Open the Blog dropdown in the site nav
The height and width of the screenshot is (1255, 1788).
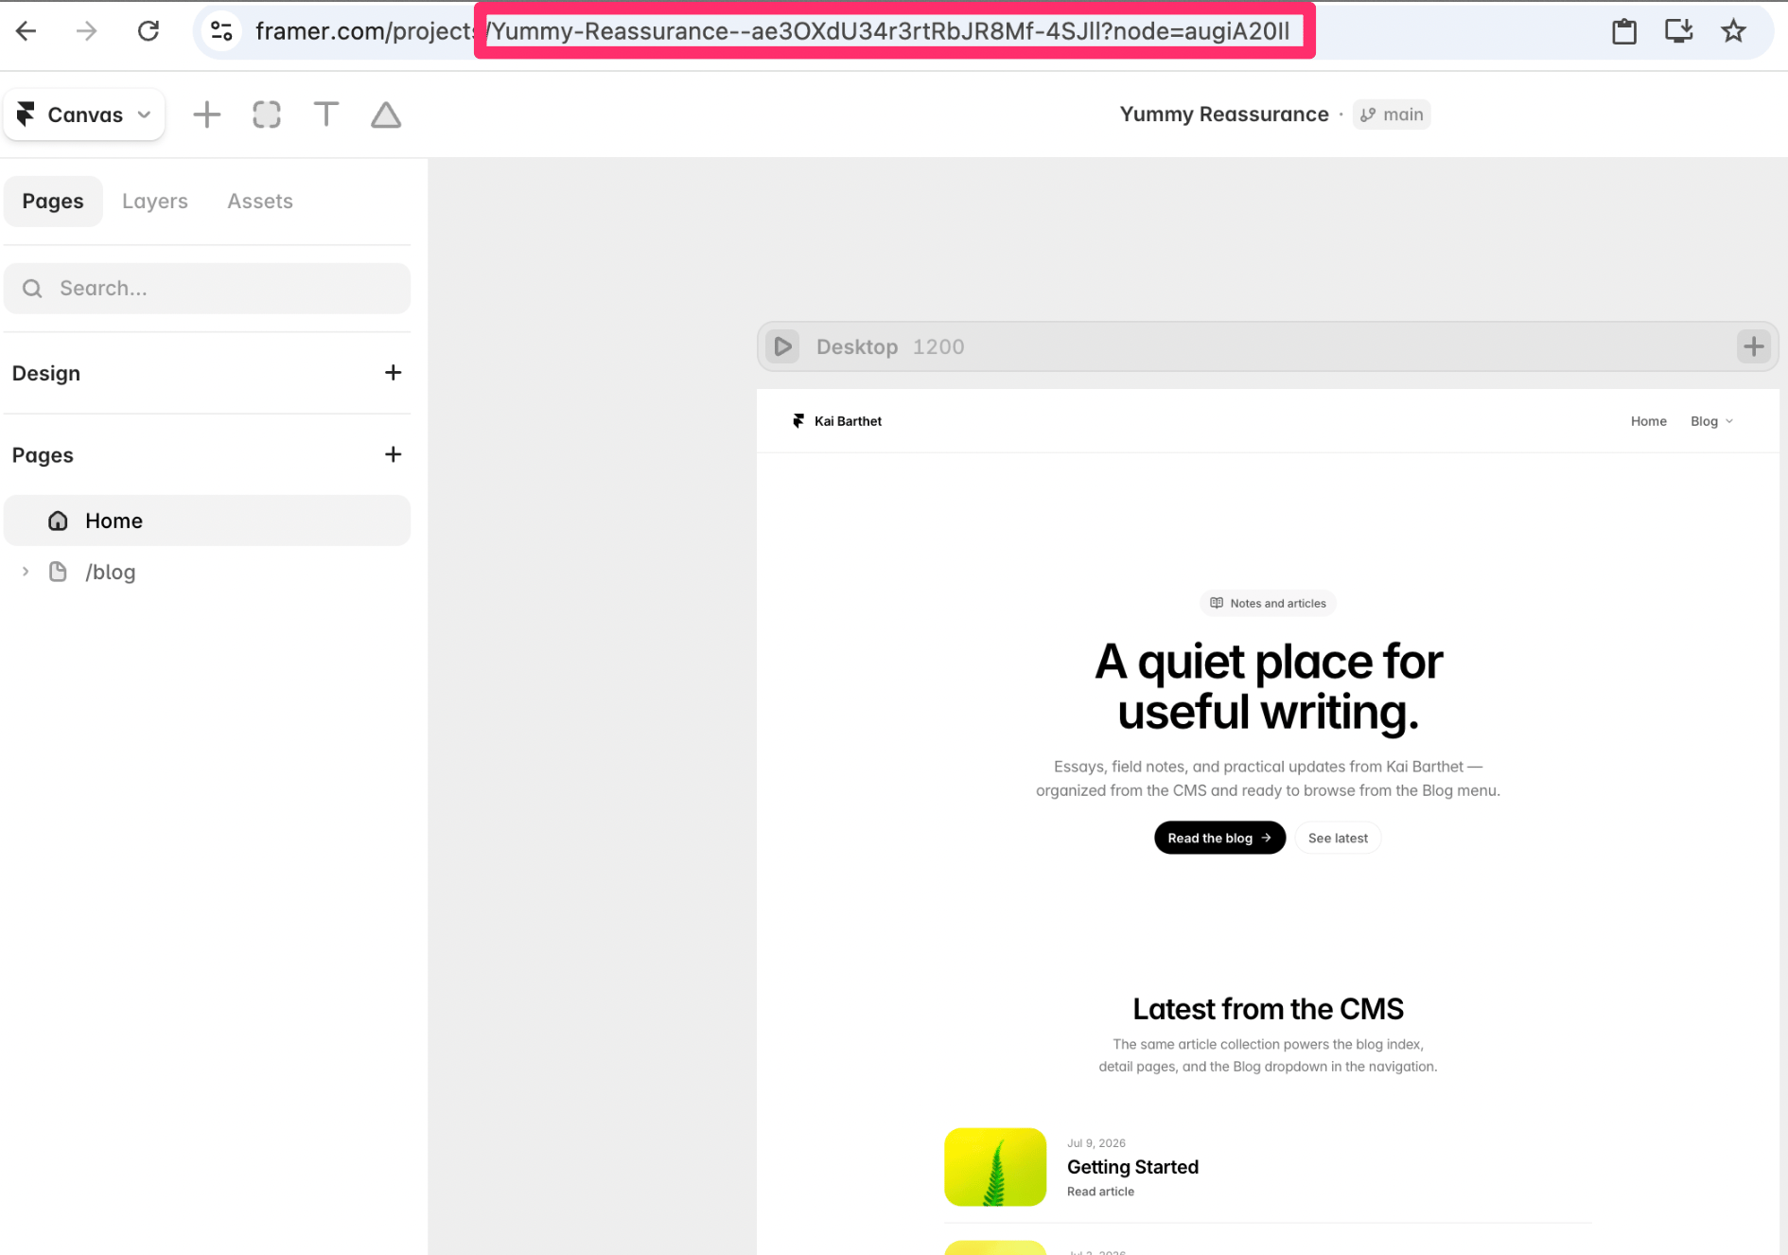[1711, 421]
